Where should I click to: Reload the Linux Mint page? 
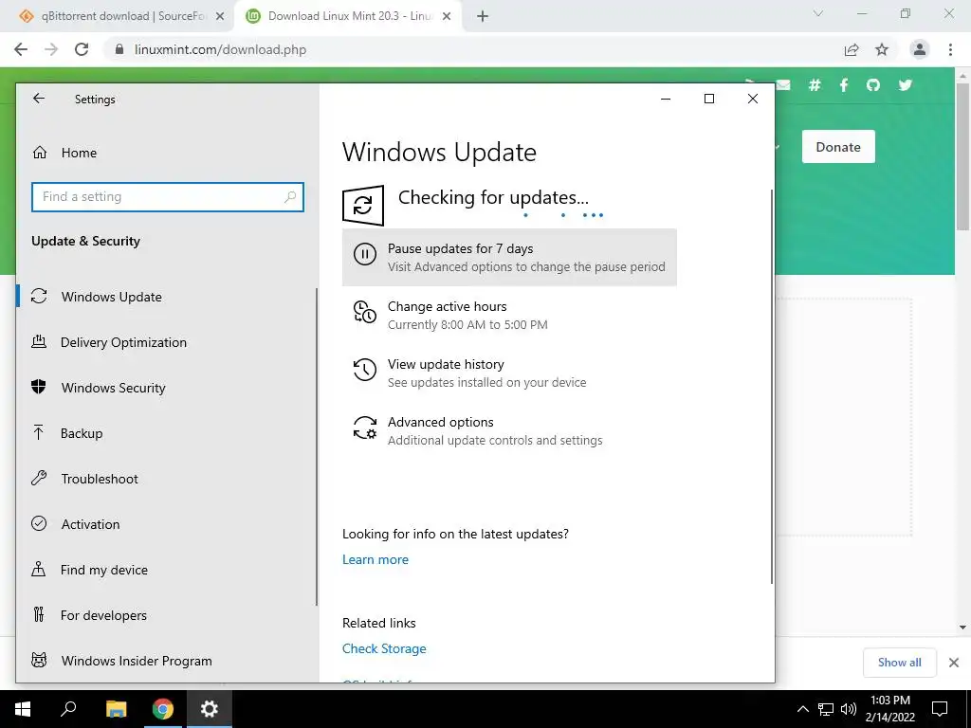pyautogui.click(x=82, y=49)
